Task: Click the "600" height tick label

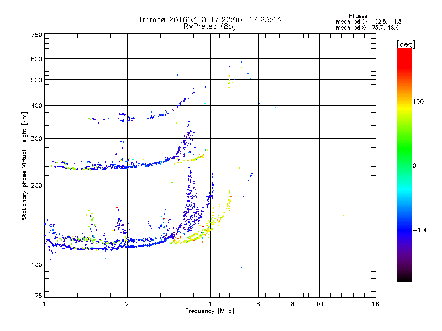Action: (x=36, y=59)
